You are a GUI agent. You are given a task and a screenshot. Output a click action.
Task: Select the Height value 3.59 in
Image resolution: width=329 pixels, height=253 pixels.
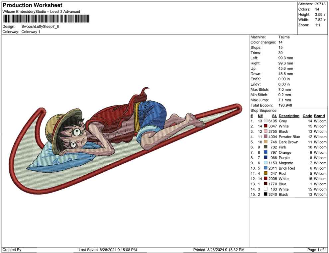pyautogui.click(x=321, y=15)
